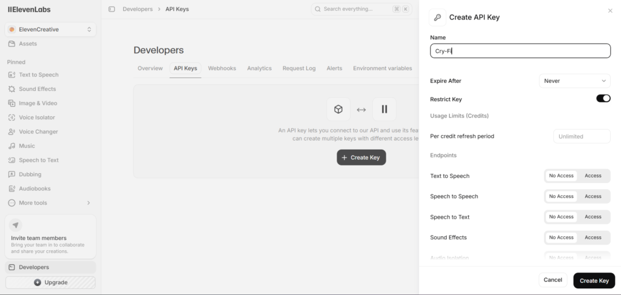
Task: Open the Image & Video sidebar icon
Action: [12, 103]
